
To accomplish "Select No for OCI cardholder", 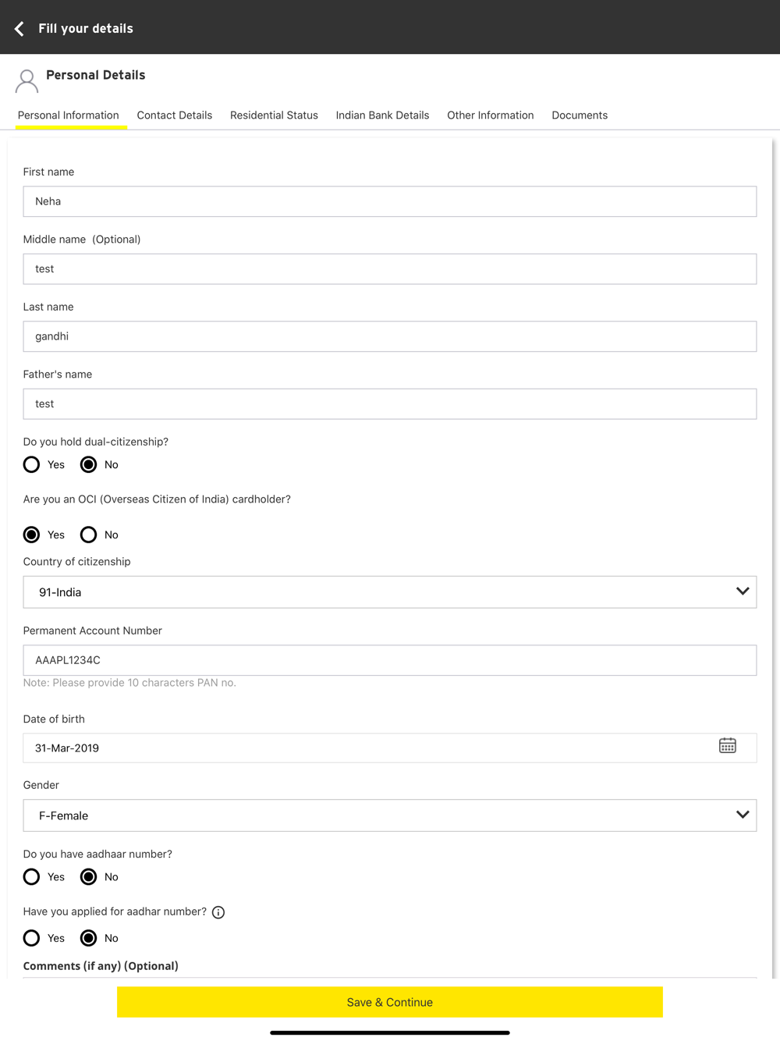I will click(x=89, y=535).
